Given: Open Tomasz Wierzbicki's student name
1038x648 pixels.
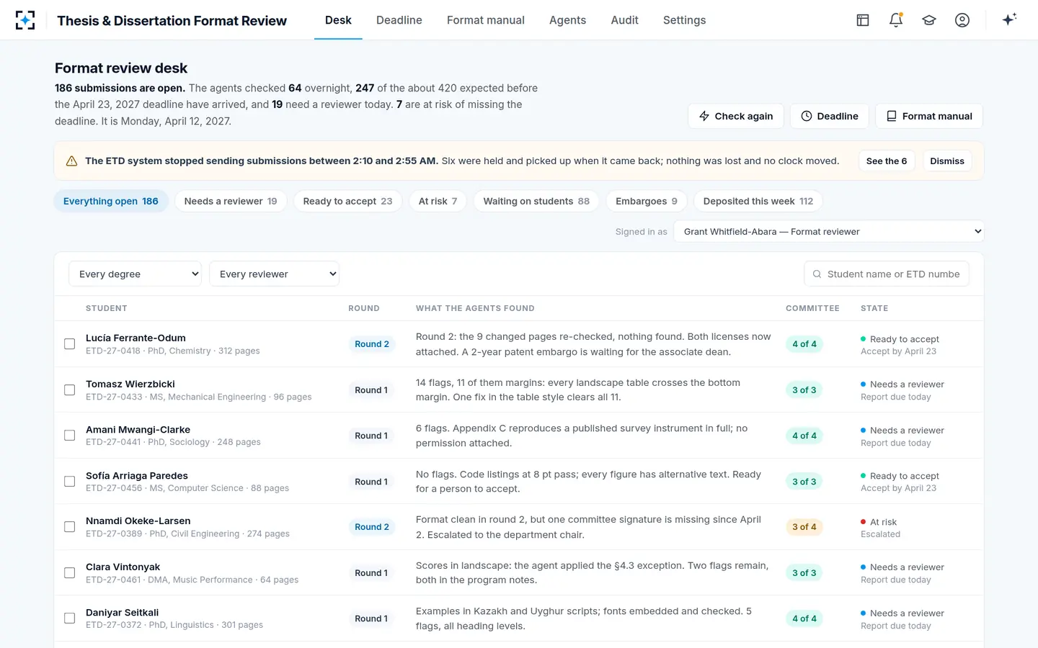Looking at the screenshot, I should click(130, 384).
